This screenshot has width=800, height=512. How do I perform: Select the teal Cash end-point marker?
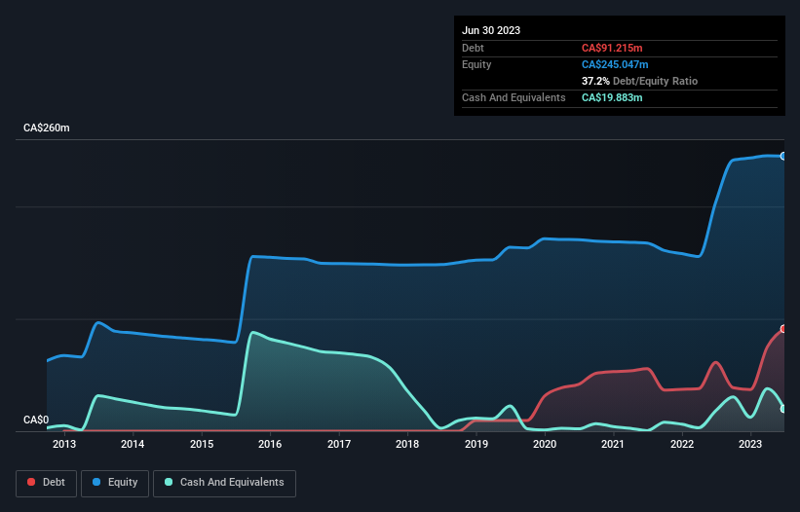(783, 409)
